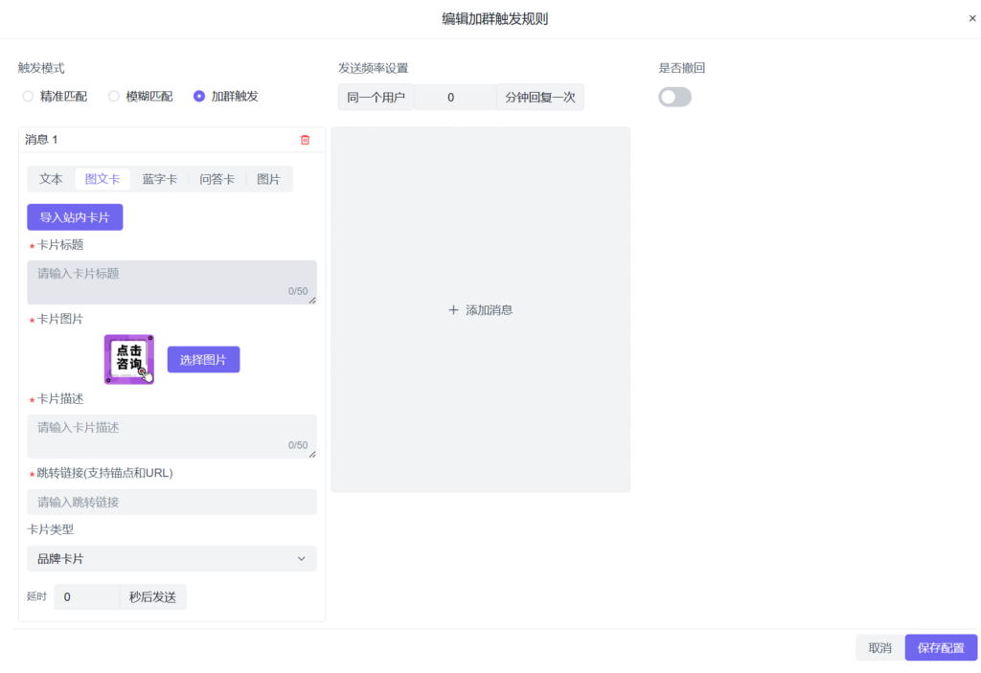Click the 导入站内卡片 button
This screenshot has height=673, width=981.
(75, 217)
